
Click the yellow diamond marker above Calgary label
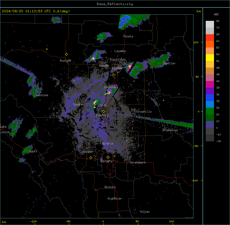tap(108, 157)
